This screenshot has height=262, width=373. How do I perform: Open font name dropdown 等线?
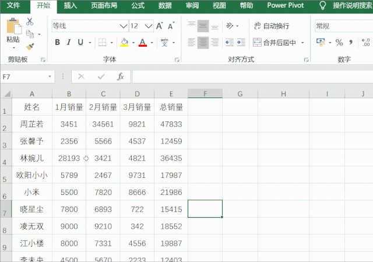[x=124, y=26]
